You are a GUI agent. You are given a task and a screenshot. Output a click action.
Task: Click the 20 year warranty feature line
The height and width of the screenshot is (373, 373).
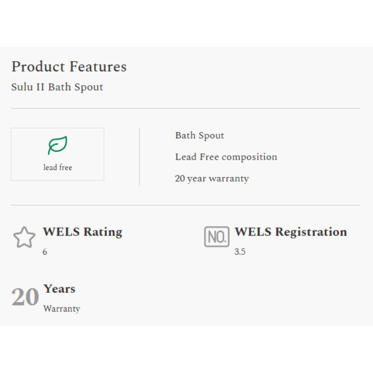(x=212, y=179)
